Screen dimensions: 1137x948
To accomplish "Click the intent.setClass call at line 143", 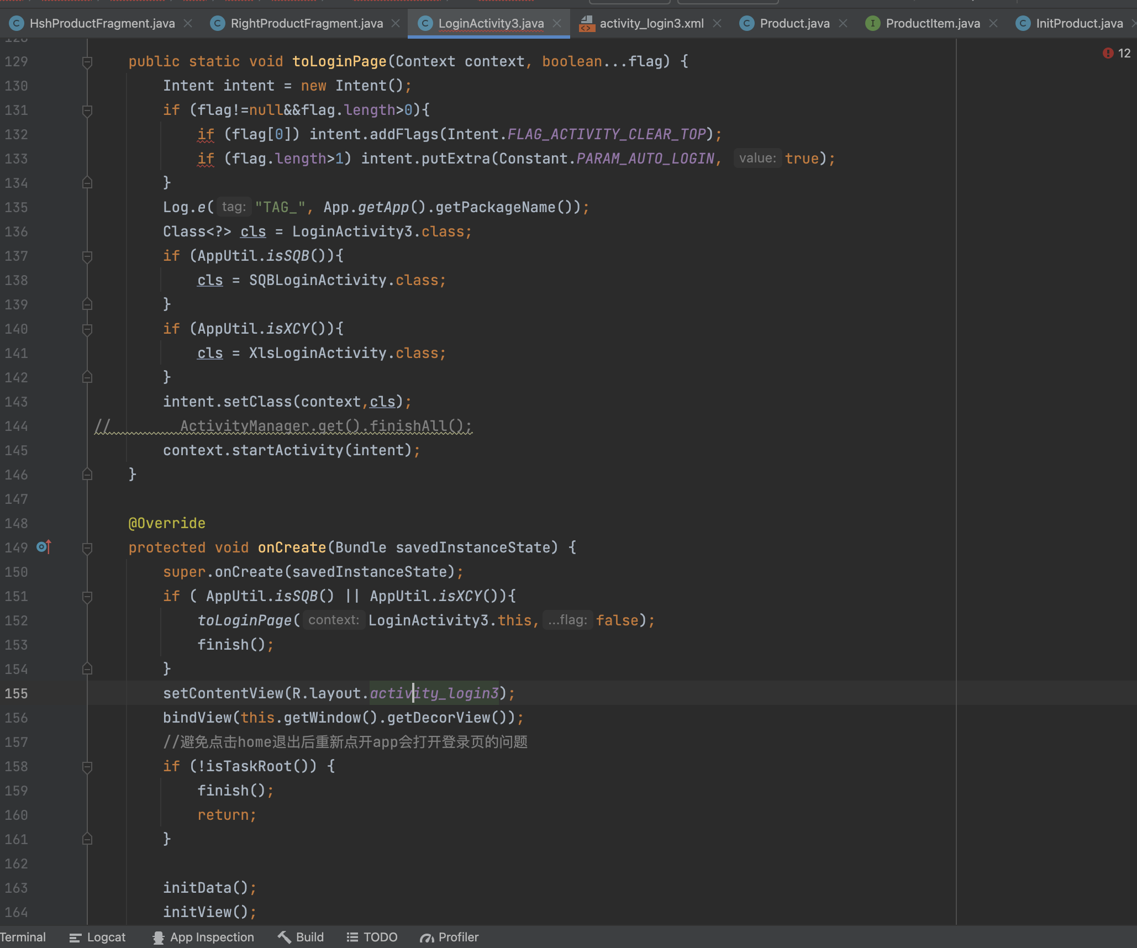I will [x=287, y=402].
